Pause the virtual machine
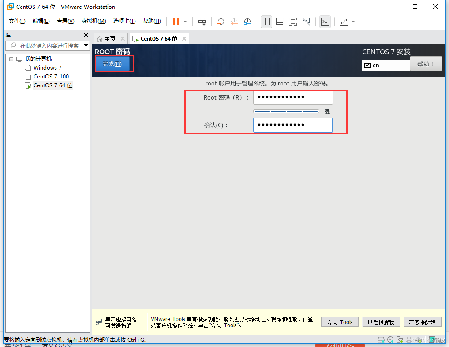The height and width of the screenshot is (347, 449). click(x=176, y=22)
